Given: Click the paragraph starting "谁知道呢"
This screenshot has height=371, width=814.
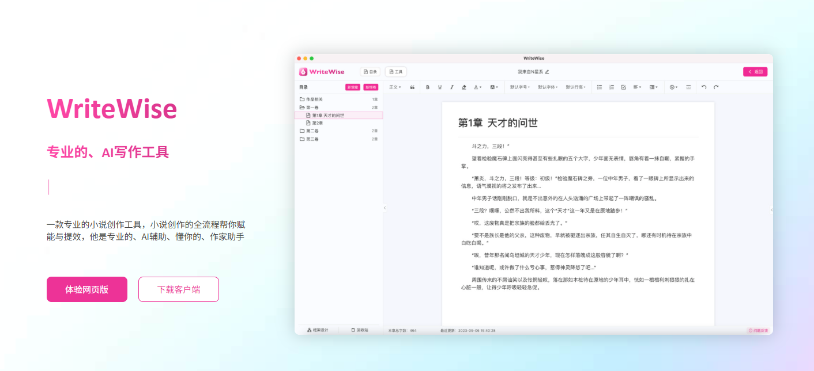Looking at the screenshot, I should 534,267.
